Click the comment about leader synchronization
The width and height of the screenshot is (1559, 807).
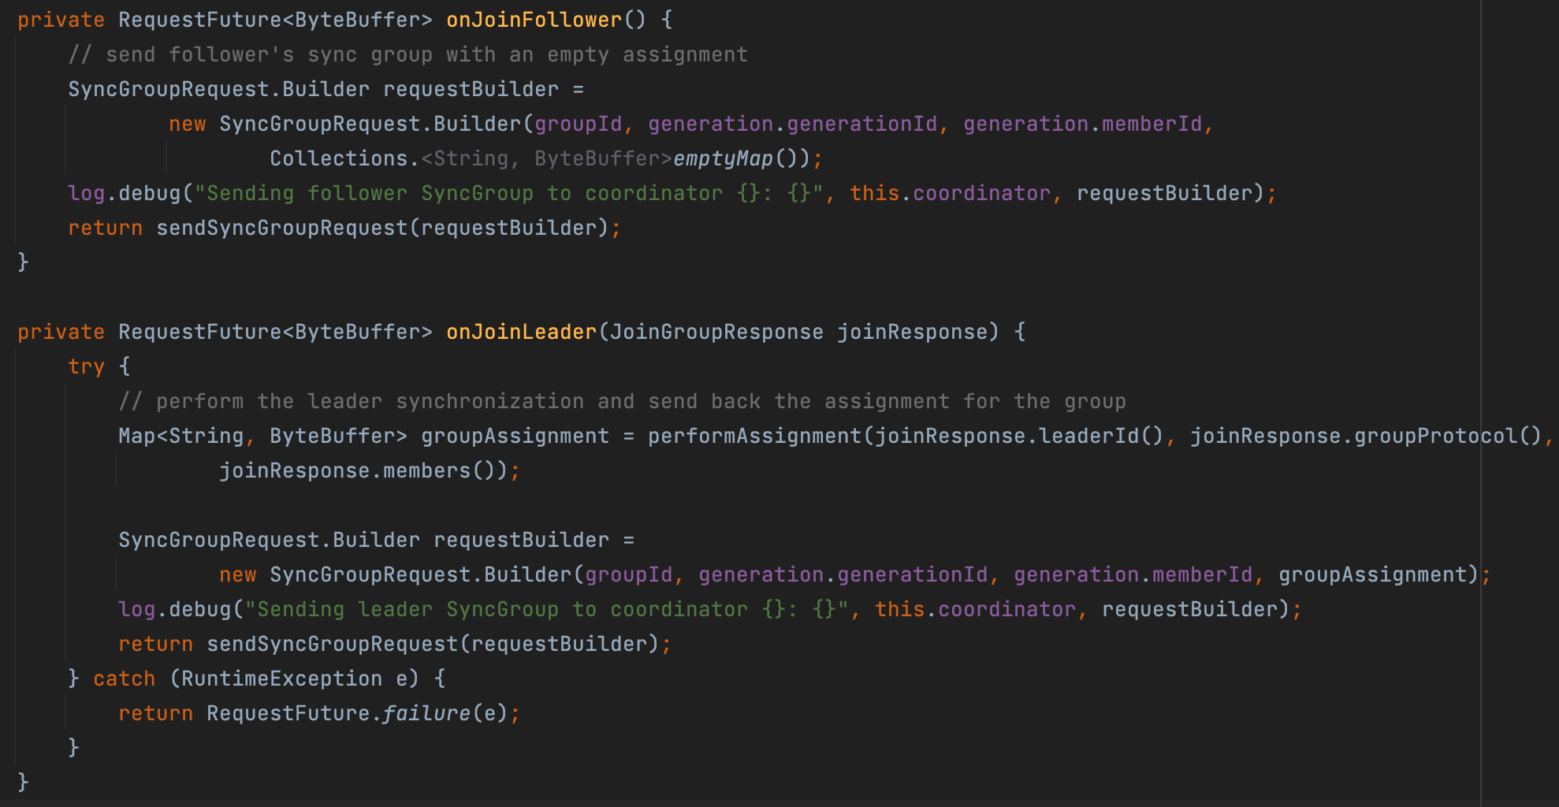pyautogui.click(x=622, y=401)
